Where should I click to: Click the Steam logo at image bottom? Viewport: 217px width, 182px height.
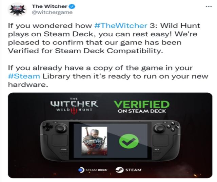point(129,170)
